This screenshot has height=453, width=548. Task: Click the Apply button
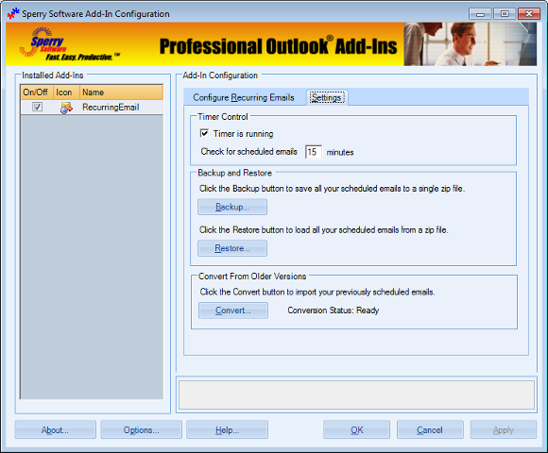click(504, 429)
